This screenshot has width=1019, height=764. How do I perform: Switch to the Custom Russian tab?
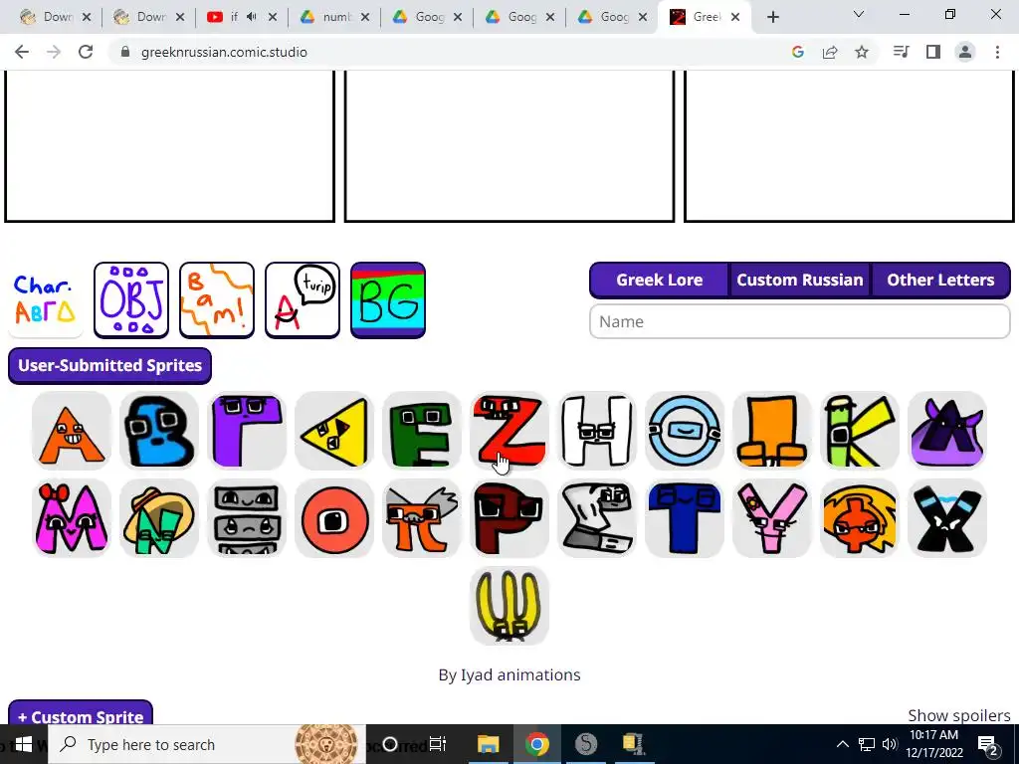(800, 280)
